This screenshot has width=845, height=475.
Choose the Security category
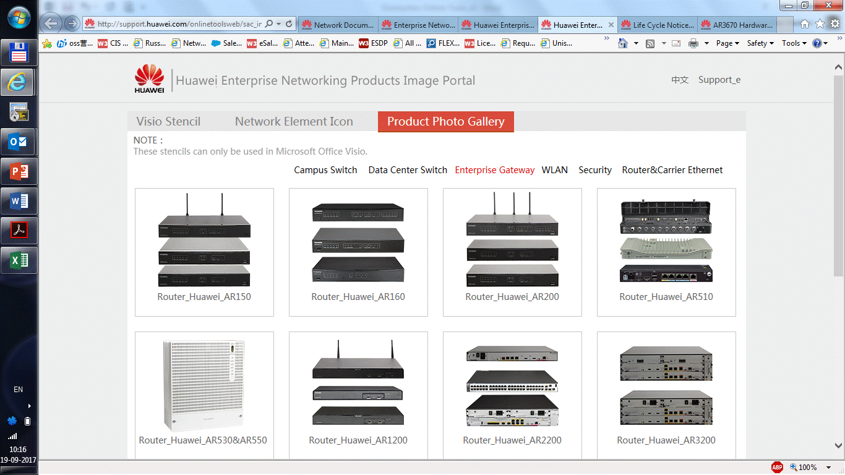(595, 170)
